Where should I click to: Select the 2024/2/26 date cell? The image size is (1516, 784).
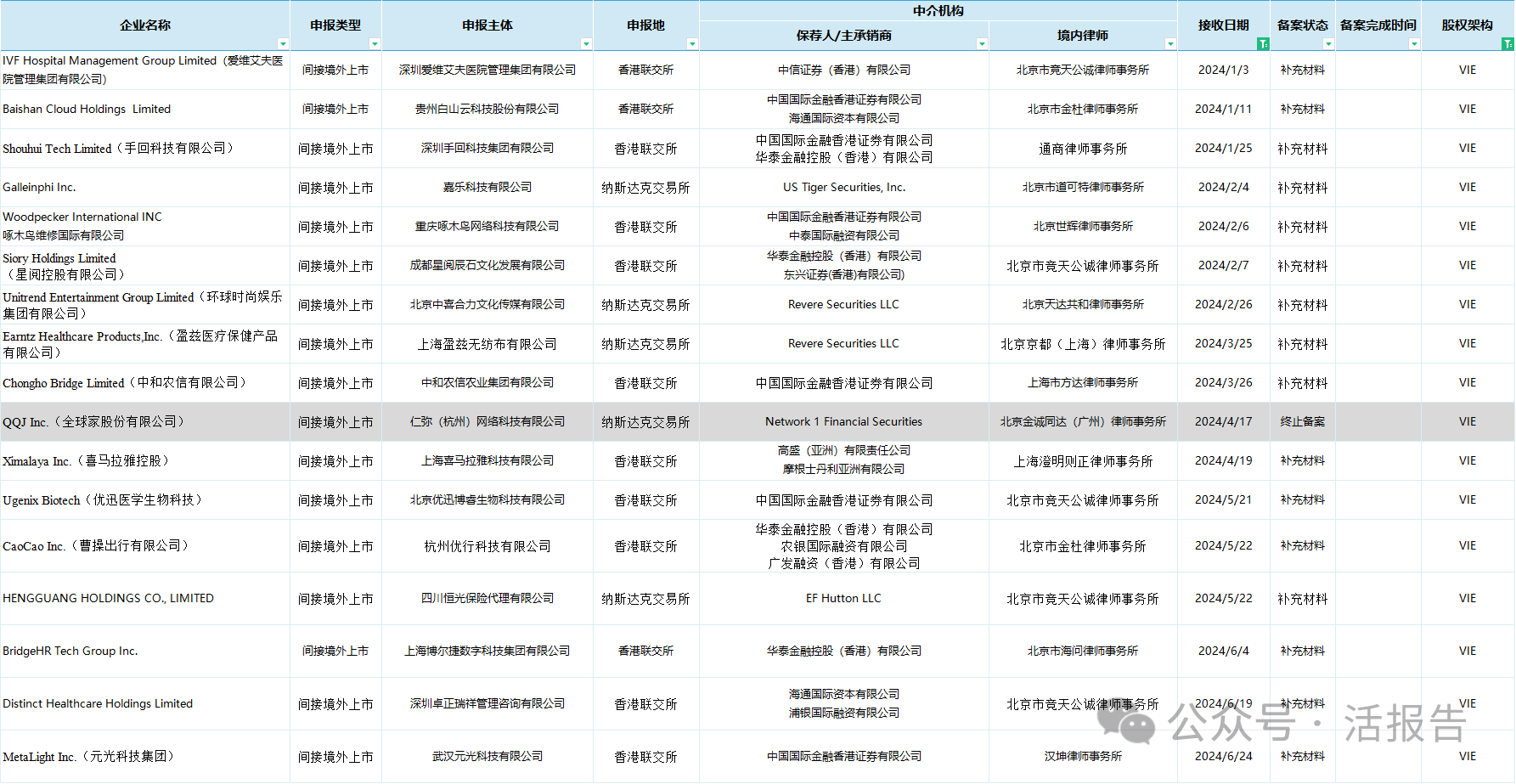tap(1224, 305)
